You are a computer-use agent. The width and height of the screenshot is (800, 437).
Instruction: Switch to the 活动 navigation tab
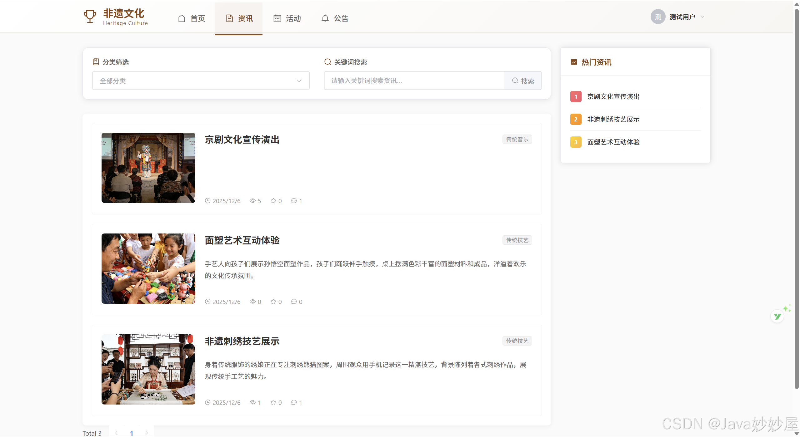click(287, 18)
